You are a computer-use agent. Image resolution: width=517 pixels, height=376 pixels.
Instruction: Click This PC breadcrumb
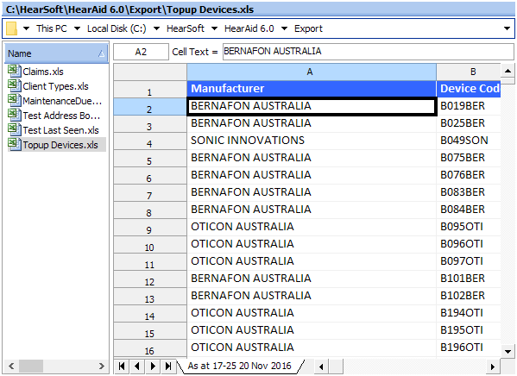(52, 28)
